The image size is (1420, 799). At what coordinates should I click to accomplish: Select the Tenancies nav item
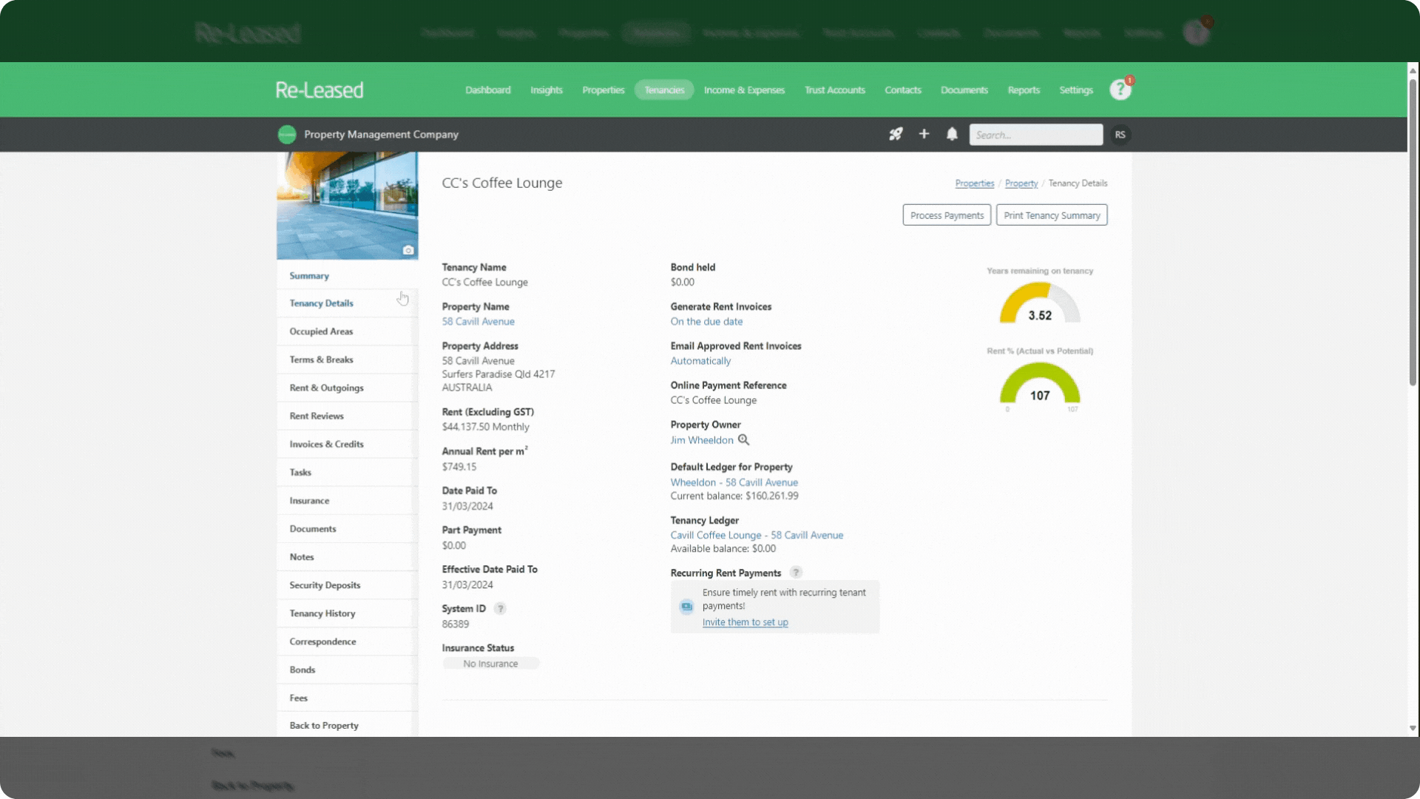[x=664, y=90]
